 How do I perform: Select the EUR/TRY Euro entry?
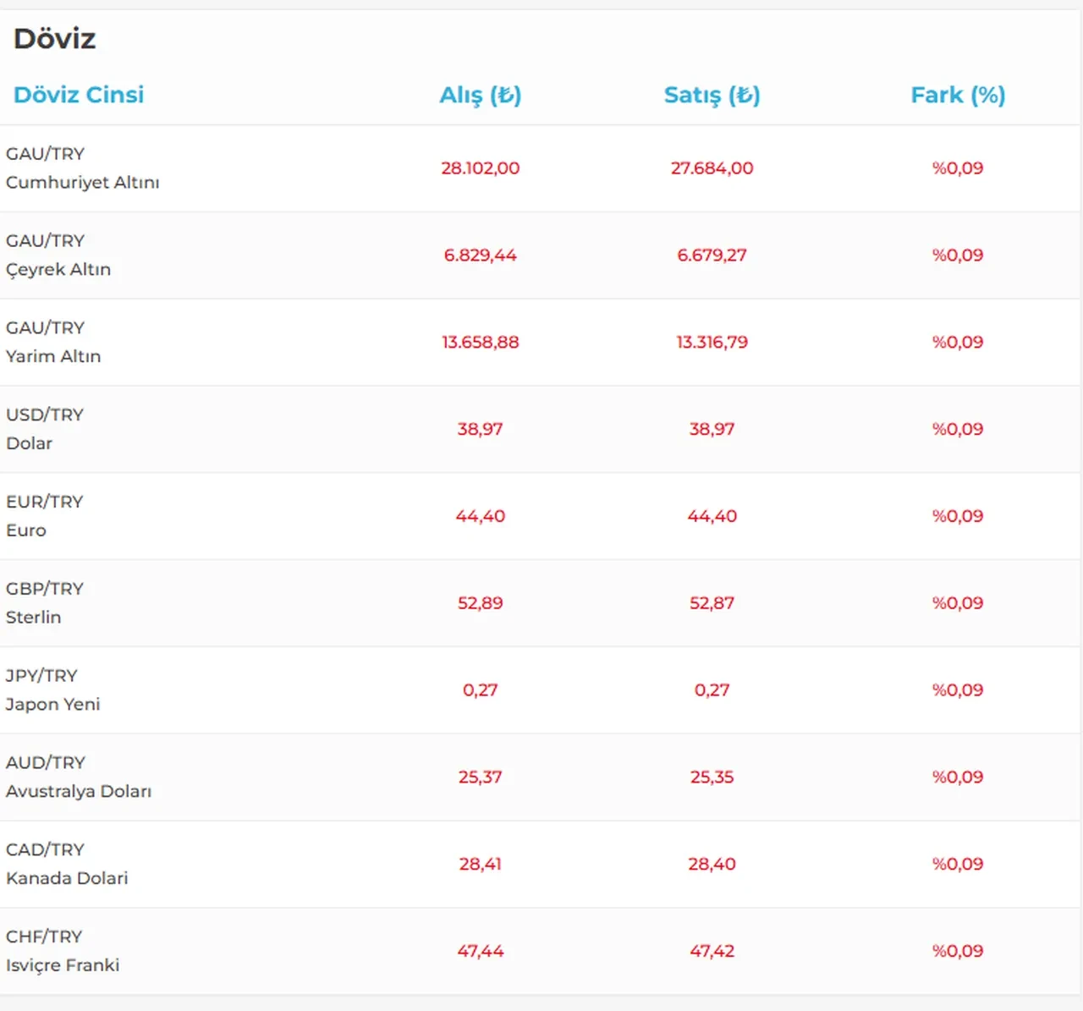click(x=45, y=516)
